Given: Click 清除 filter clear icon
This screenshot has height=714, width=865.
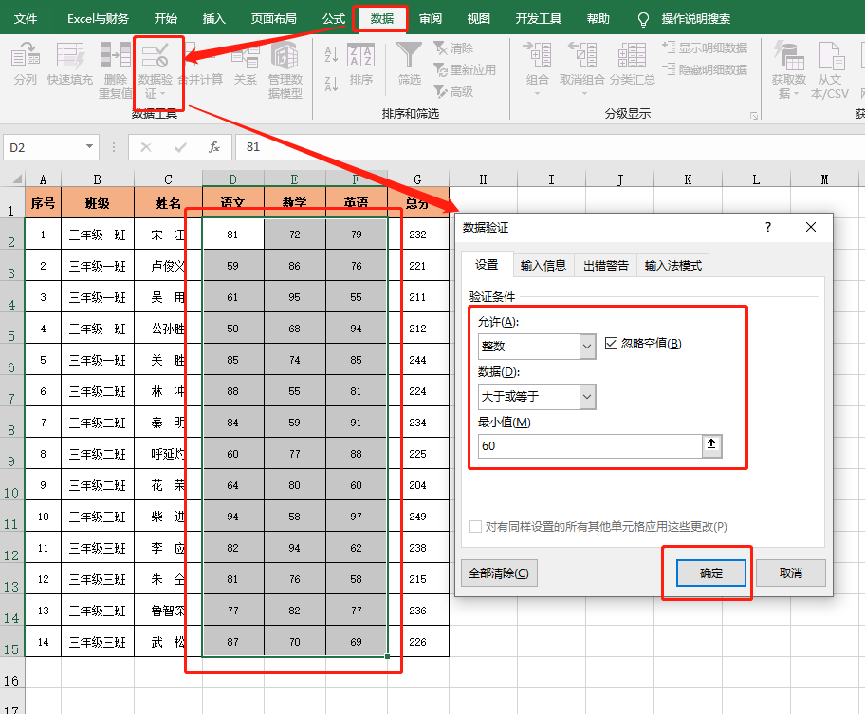Looking at the screenshot, I should (x=453, y=48).
